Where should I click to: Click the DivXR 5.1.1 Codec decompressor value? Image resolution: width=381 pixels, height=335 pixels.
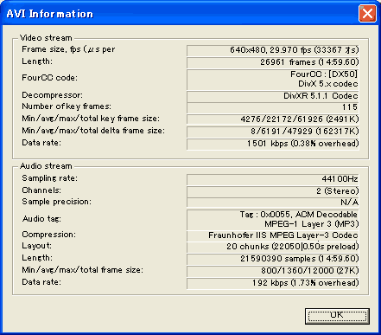273,96
